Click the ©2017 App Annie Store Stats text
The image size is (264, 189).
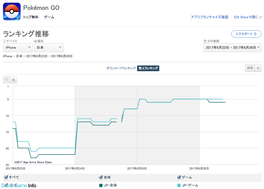33,162
